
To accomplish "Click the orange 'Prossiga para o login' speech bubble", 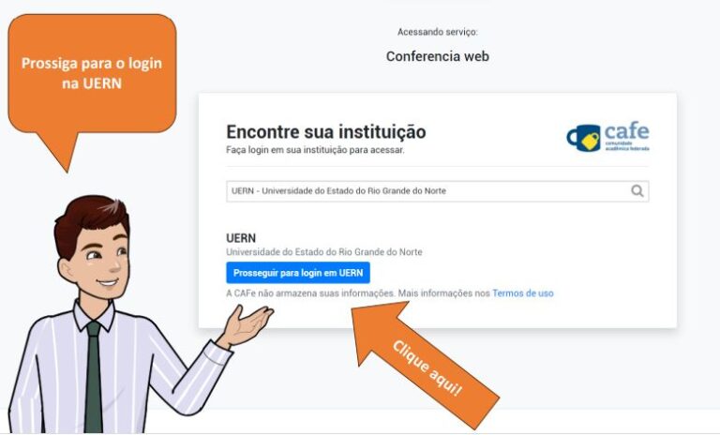I will tap(92, 73).
